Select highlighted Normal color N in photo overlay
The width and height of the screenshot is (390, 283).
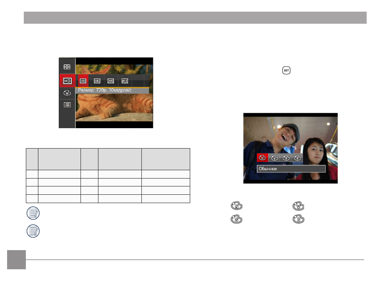(x=262, y=158)
